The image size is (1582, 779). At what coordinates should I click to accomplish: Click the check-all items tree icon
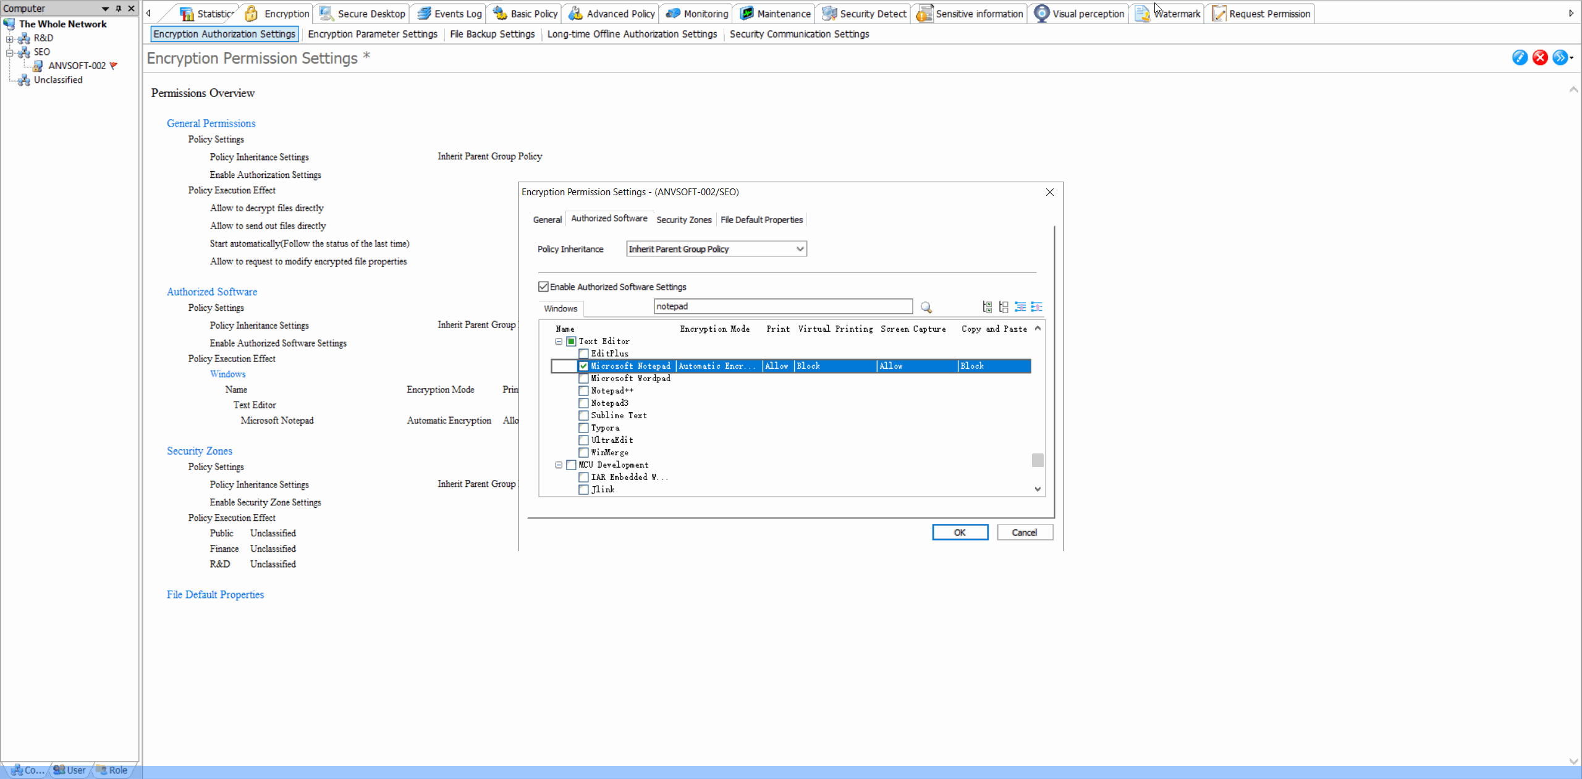pos(987,307)
